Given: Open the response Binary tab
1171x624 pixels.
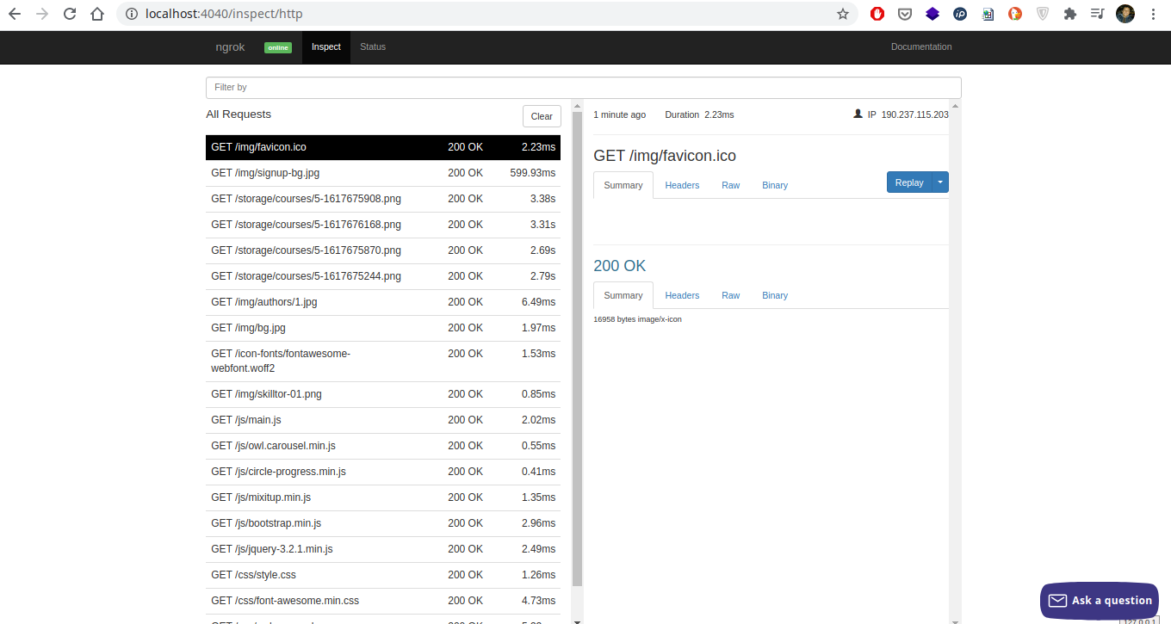Looking at the screenshot, I should pyautogui.click(x=774, y=295).
